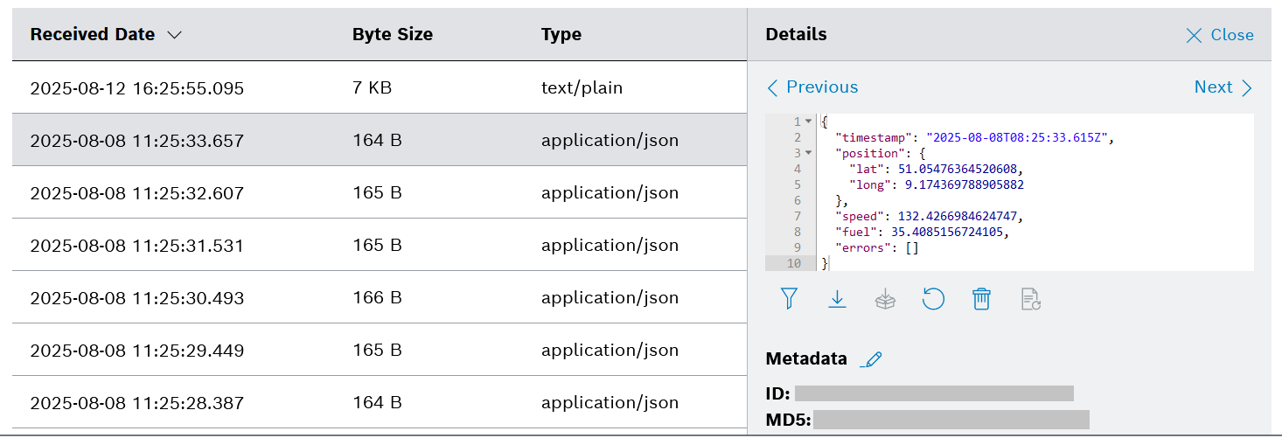Download the selected input data
1282x438 pixels.
837,300
